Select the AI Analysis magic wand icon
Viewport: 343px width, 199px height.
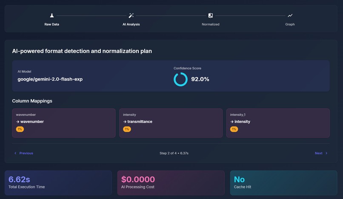point(131,15)
